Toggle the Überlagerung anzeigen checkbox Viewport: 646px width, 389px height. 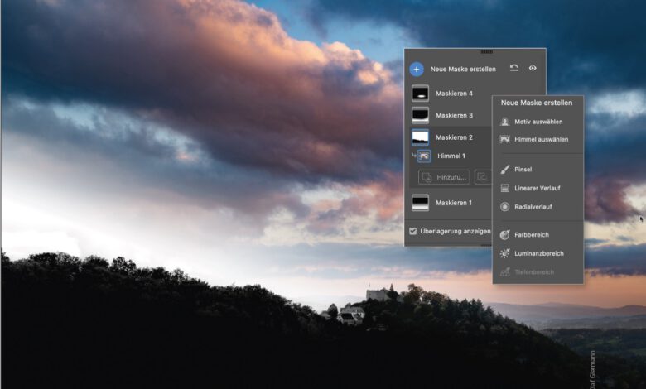tap(412, 232)
